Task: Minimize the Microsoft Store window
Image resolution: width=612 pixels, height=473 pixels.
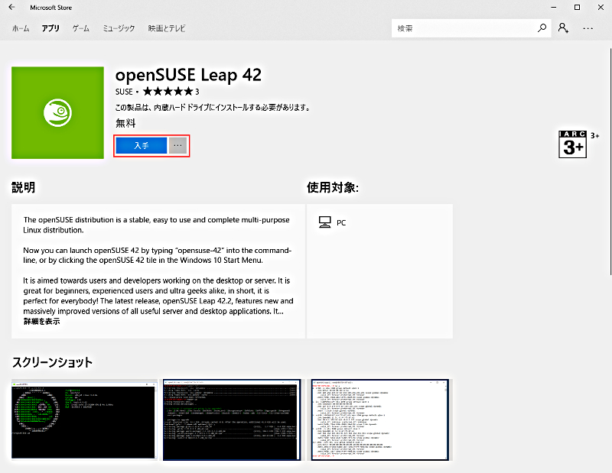Action: (x=553, y=8)
